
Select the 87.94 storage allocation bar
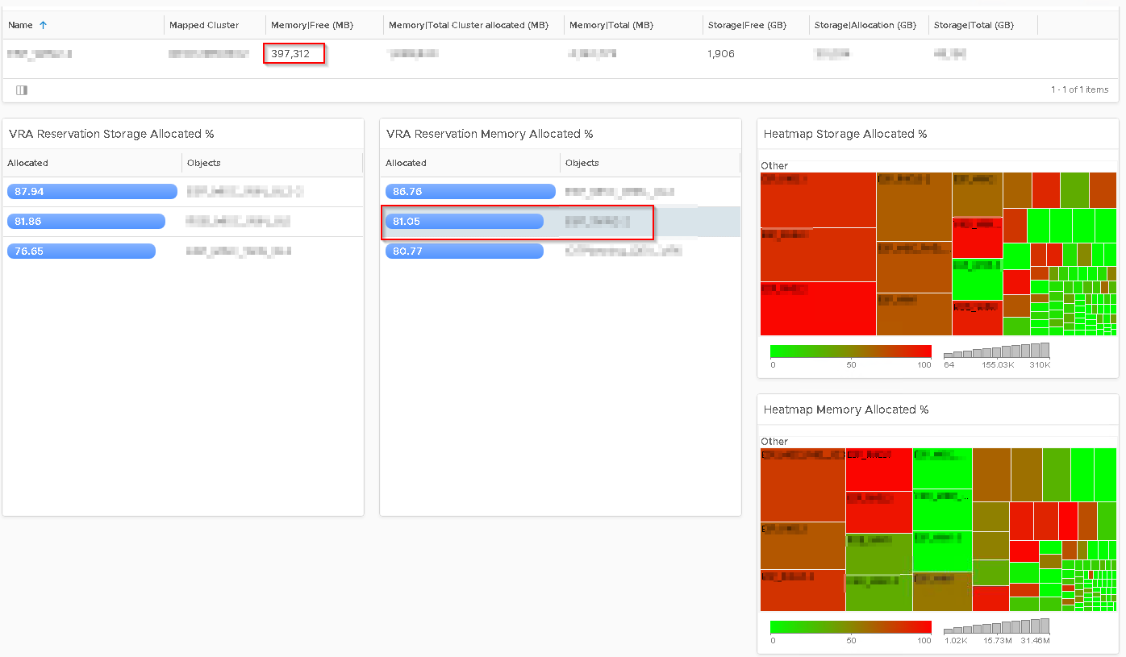pyautogui.click(x=91, y=191)
